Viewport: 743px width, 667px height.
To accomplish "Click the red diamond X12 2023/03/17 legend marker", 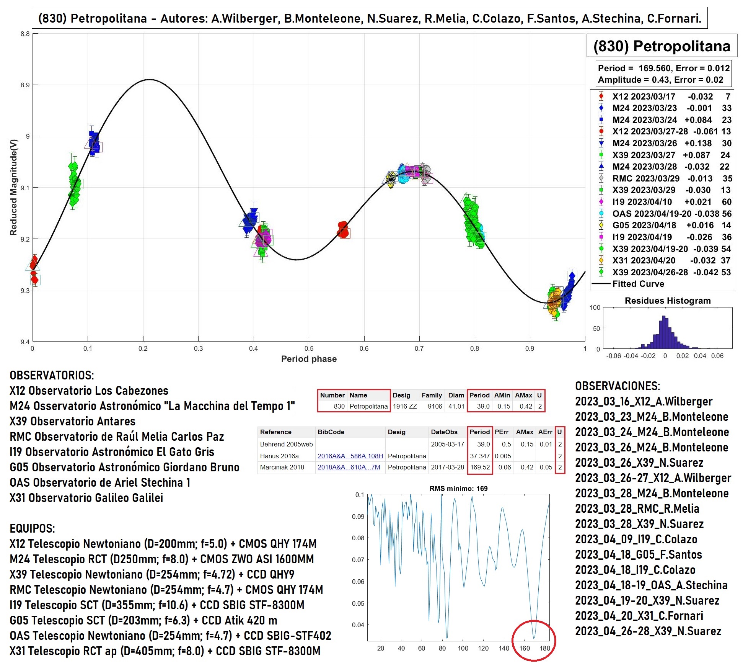I will click(x=601, y=96).
